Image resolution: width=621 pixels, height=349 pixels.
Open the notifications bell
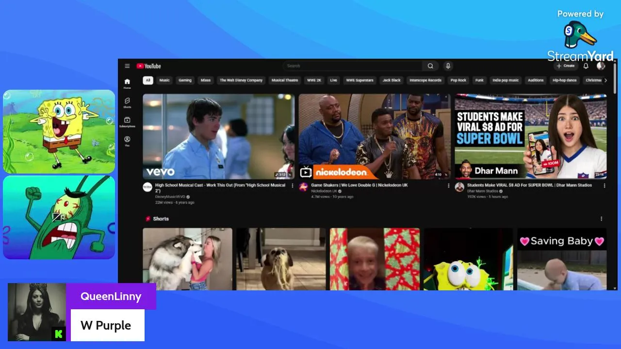click(586, 66)
